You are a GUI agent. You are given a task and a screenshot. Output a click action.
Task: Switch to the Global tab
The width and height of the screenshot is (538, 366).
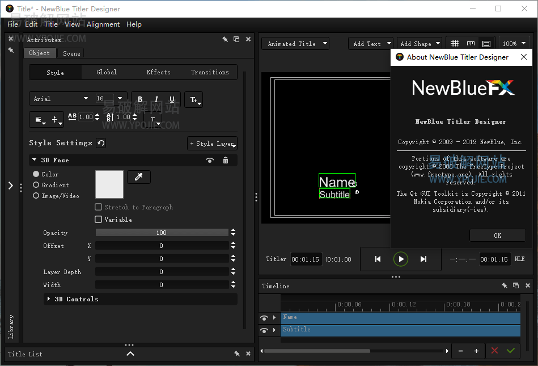[107, 72]
